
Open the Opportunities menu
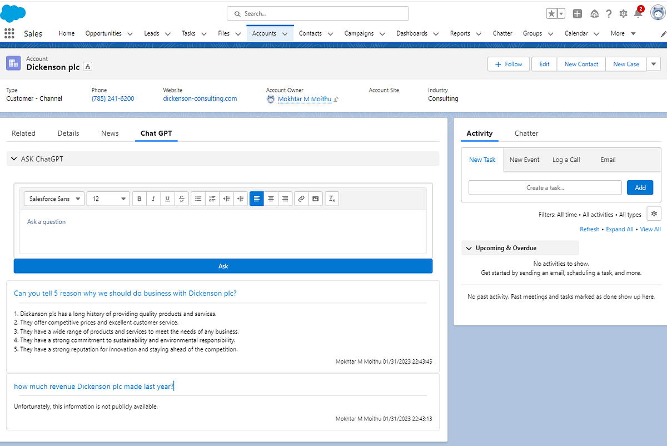104,33
